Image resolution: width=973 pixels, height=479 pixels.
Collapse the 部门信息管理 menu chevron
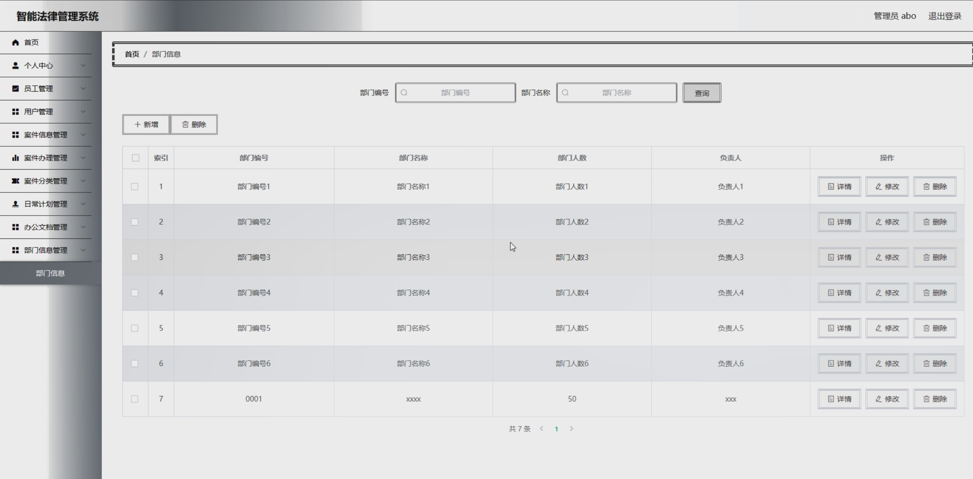(83, 250)
